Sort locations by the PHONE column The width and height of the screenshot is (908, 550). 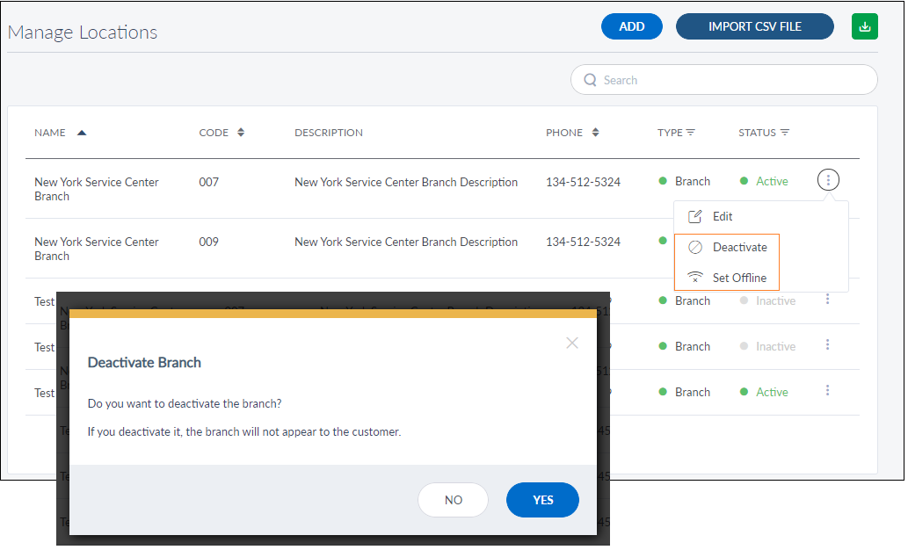coord(595,133)
